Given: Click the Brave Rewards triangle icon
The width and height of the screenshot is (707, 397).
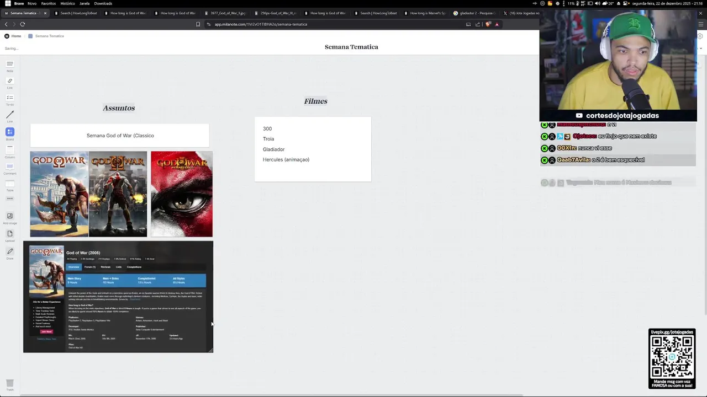Looking at the screenshot, I should tap(497, 24).
